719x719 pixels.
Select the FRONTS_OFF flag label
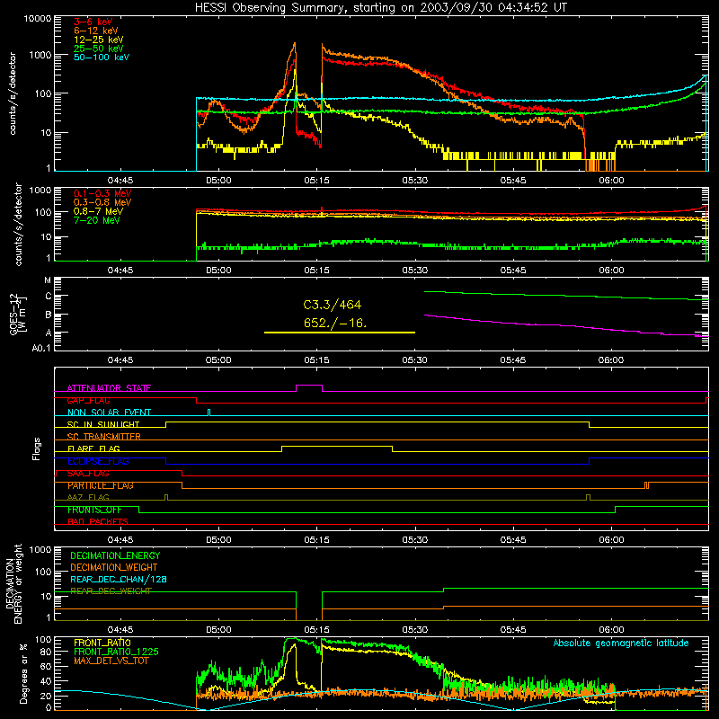(94, 510)
